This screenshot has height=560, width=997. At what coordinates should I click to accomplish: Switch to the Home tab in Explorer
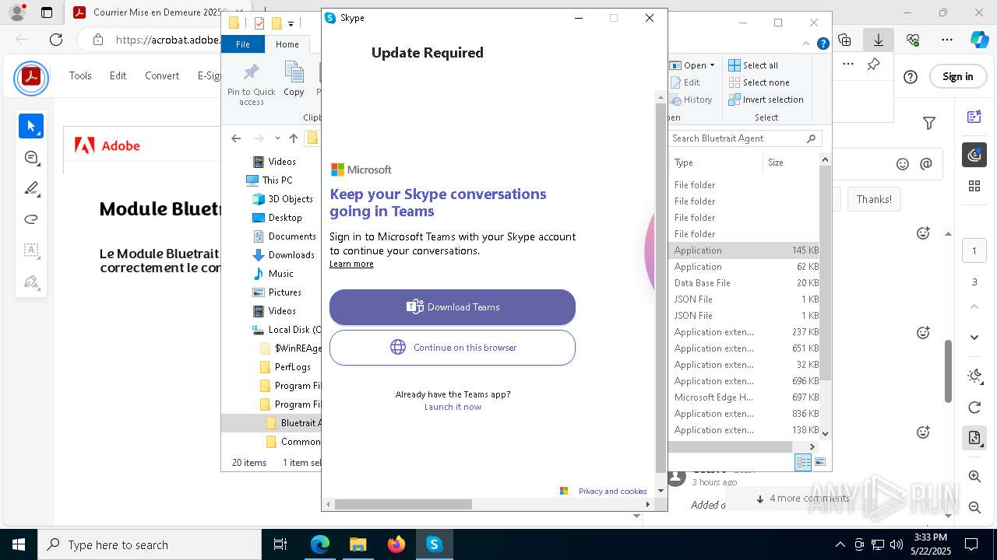287,44
